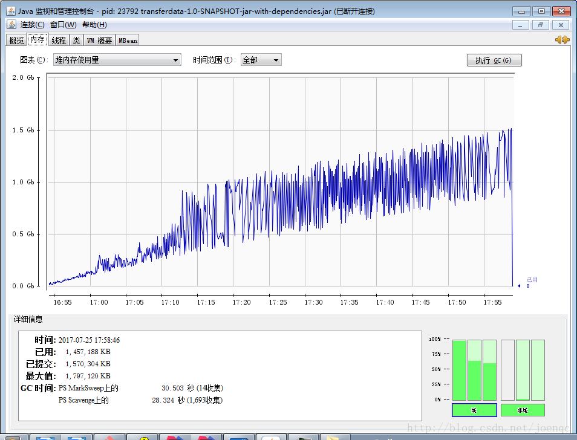The image size is (577, 440).
Task: Click the 0.5 Gb axis label
Action: point(23,234)
